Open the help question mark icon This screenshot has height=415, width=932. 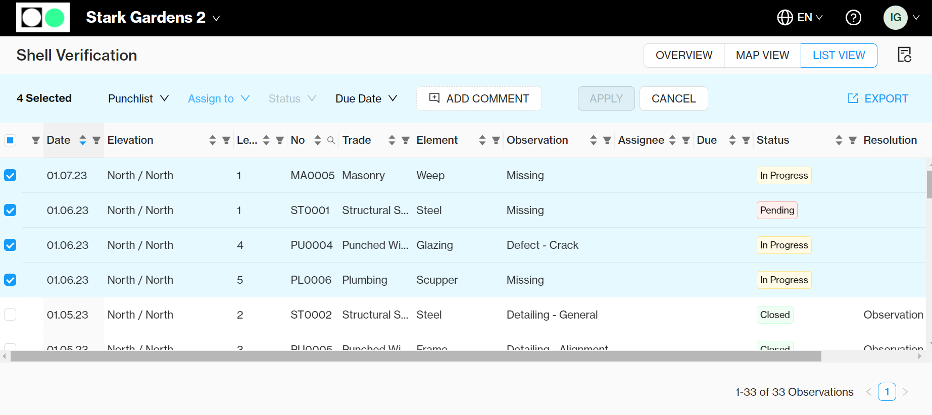click(x=853, y=18)
